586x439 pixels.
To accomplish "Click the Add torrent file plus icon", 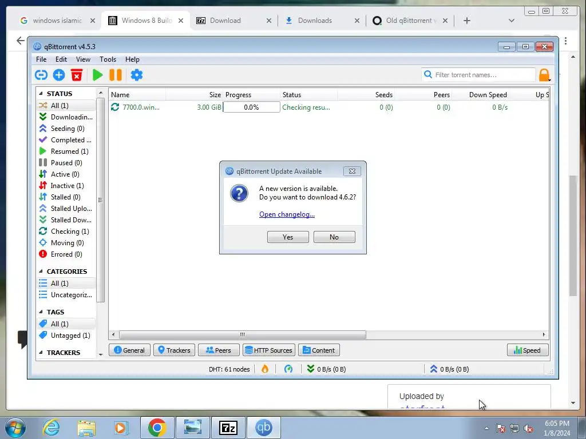I will coord(59,75).
